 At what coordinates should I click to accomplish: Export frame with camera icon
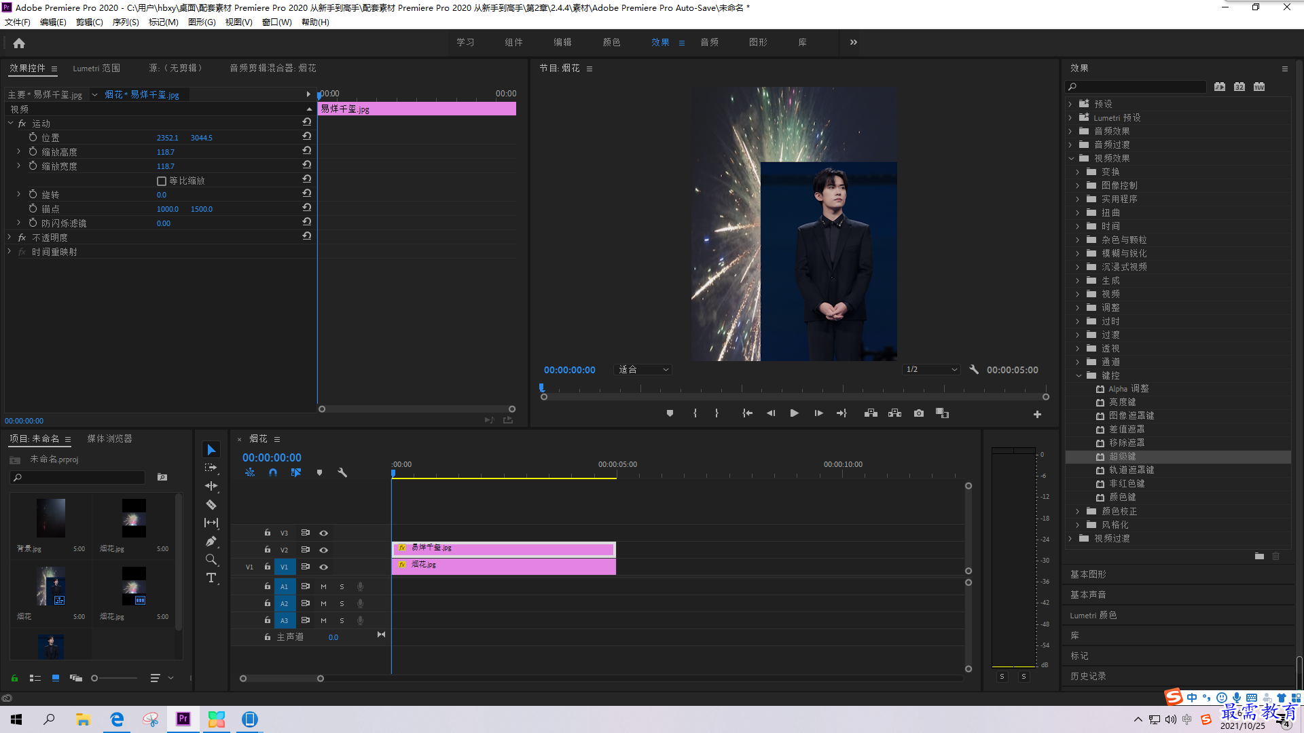[x=919, y=413]
